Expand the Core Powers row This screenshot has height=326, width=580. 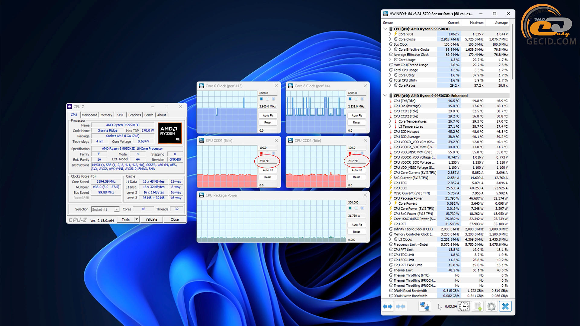(x=390, y=203)
